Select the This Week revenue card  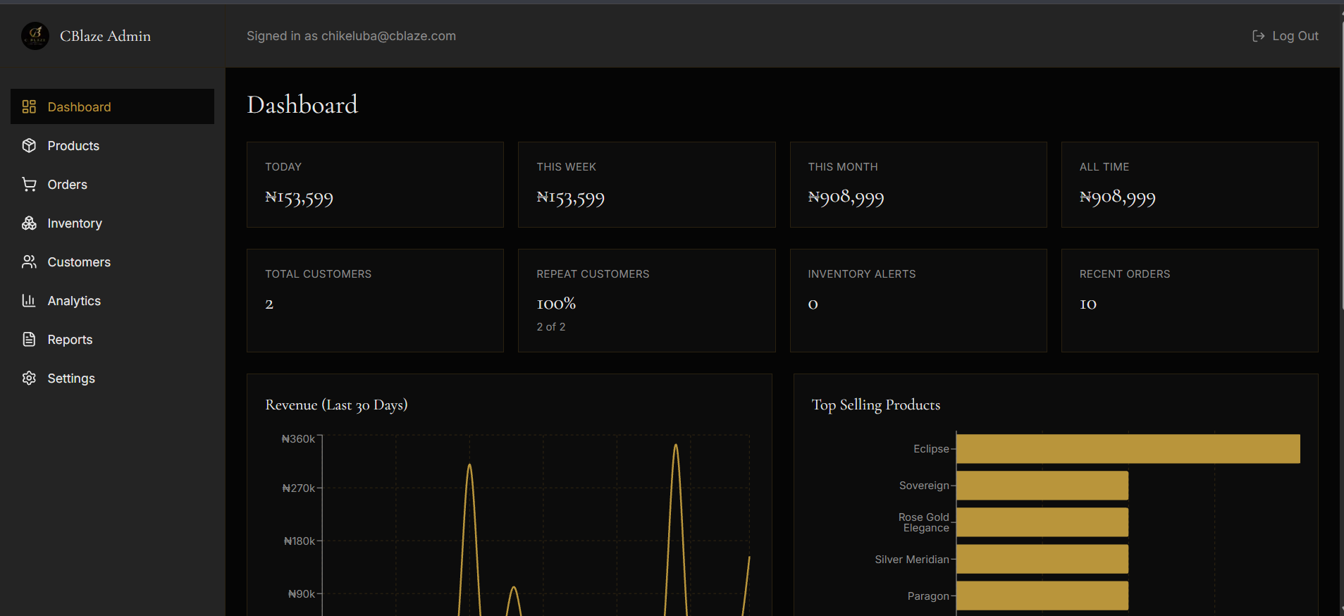point(646,185)
